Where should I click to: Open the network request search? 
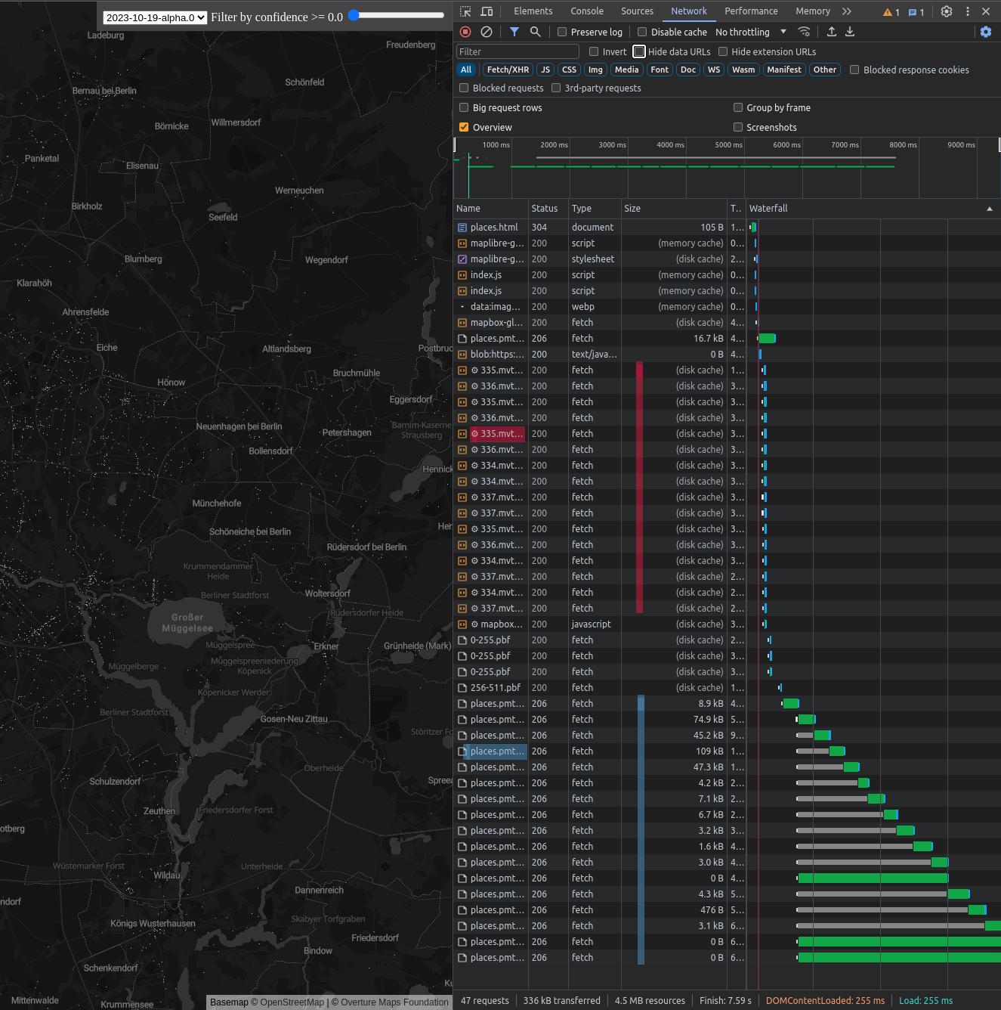coord(534,32)
